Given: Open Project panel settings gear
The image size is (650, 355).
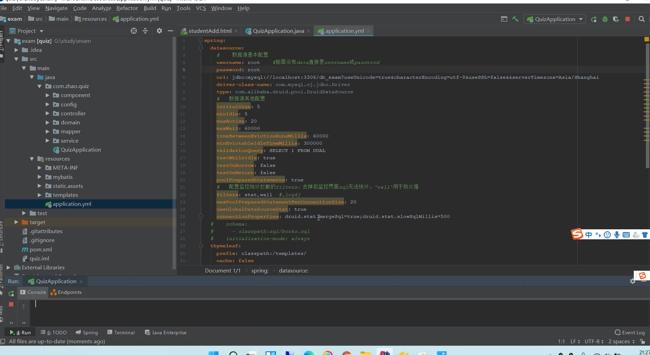Looking at the screenshot, I should [159, 31].
